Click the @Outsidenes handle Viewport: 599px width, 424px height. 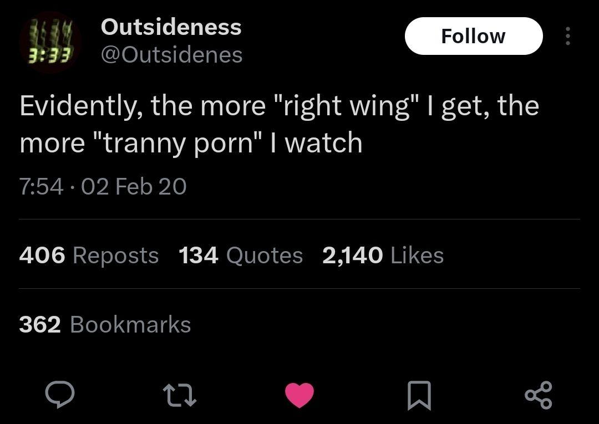pos(171,54)
